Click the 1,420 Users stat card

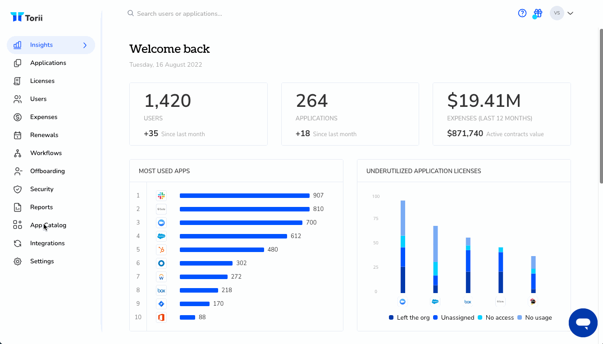click(x=198, y=114)
